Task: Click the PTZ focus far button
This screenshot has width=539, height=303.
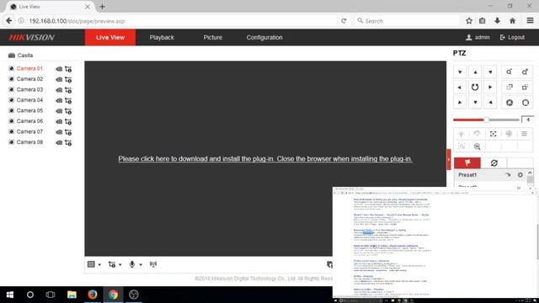Action: point(525,88)
